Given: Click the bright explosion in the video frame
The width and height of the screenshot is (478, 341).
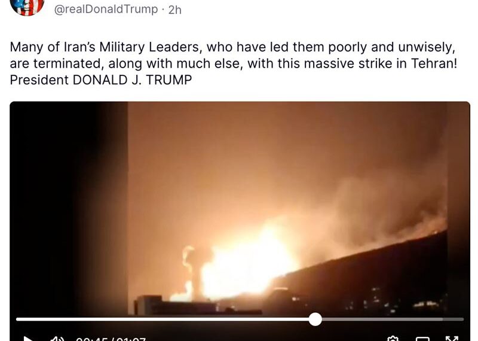Looking at the screenshot, I should pos(247,264).
